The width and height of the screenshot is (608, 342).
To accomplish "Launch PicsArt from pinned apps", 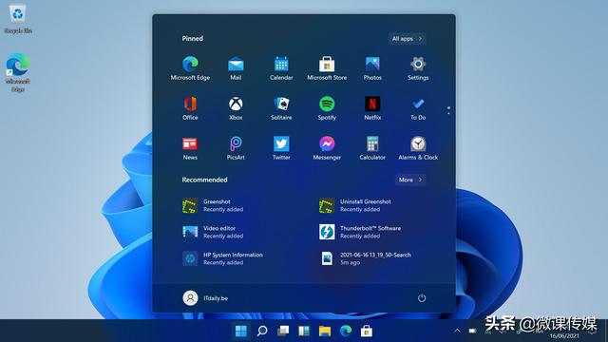I will click(x=236, y=148).
